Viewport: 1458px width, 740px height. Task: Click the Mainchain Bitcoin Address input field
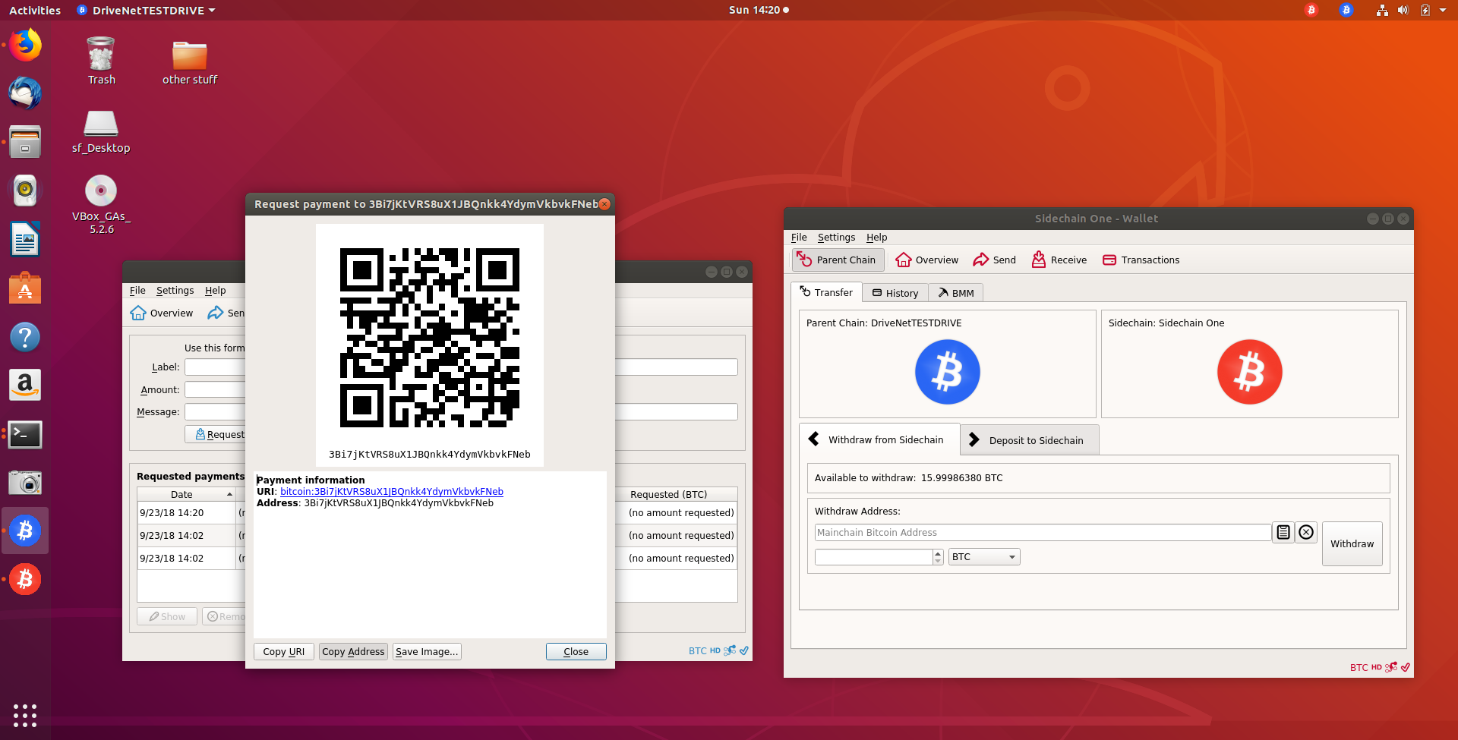[1043, 532]
